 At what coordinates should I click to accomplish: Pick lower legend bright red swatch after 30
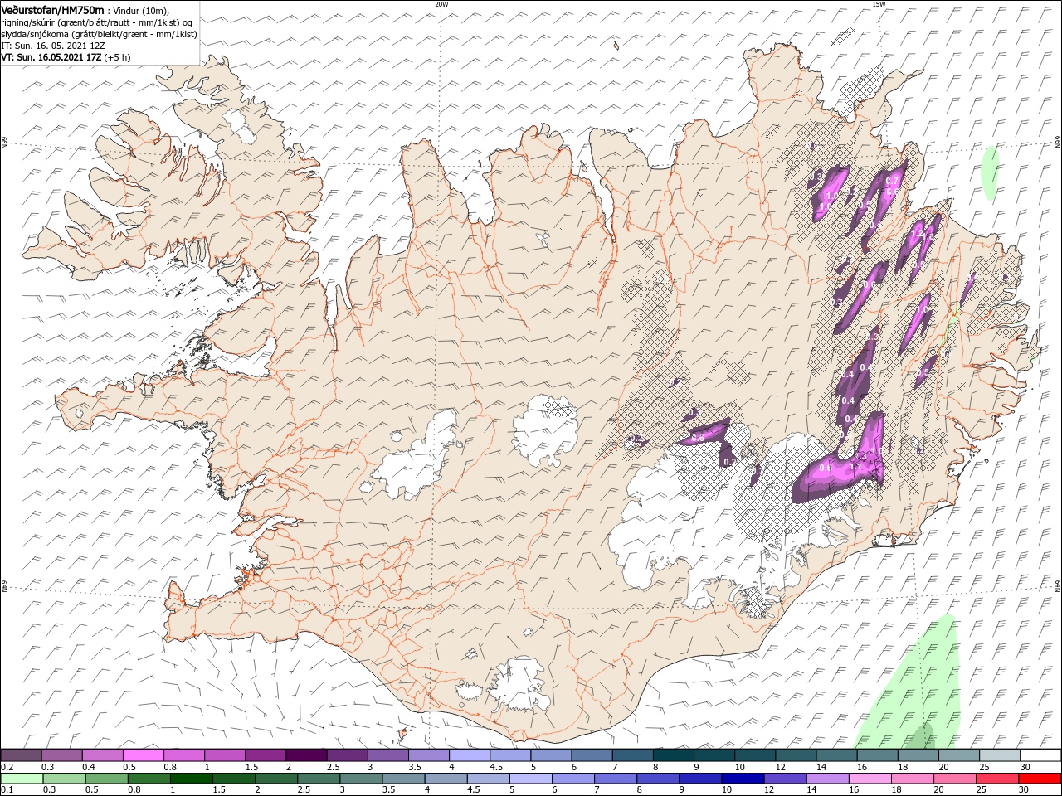[x=1041, y=779]
